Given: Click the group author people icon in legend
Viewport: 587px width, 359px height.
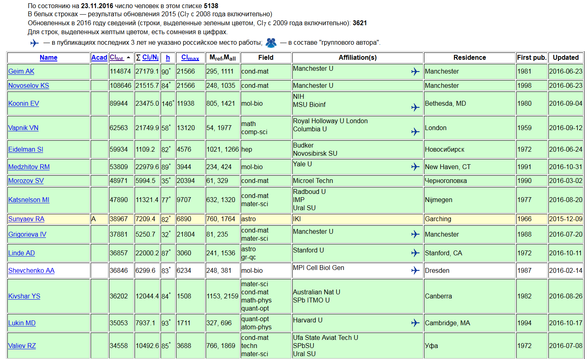Looking at the screenshot, I should tap(271, 43).
